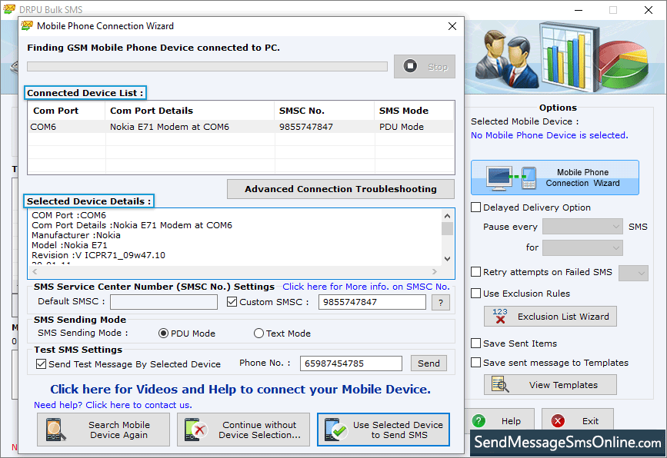The image size is (667, 458).
Task: Click the Use Selected Device to Send SMS button
Action: click(383, 430)
